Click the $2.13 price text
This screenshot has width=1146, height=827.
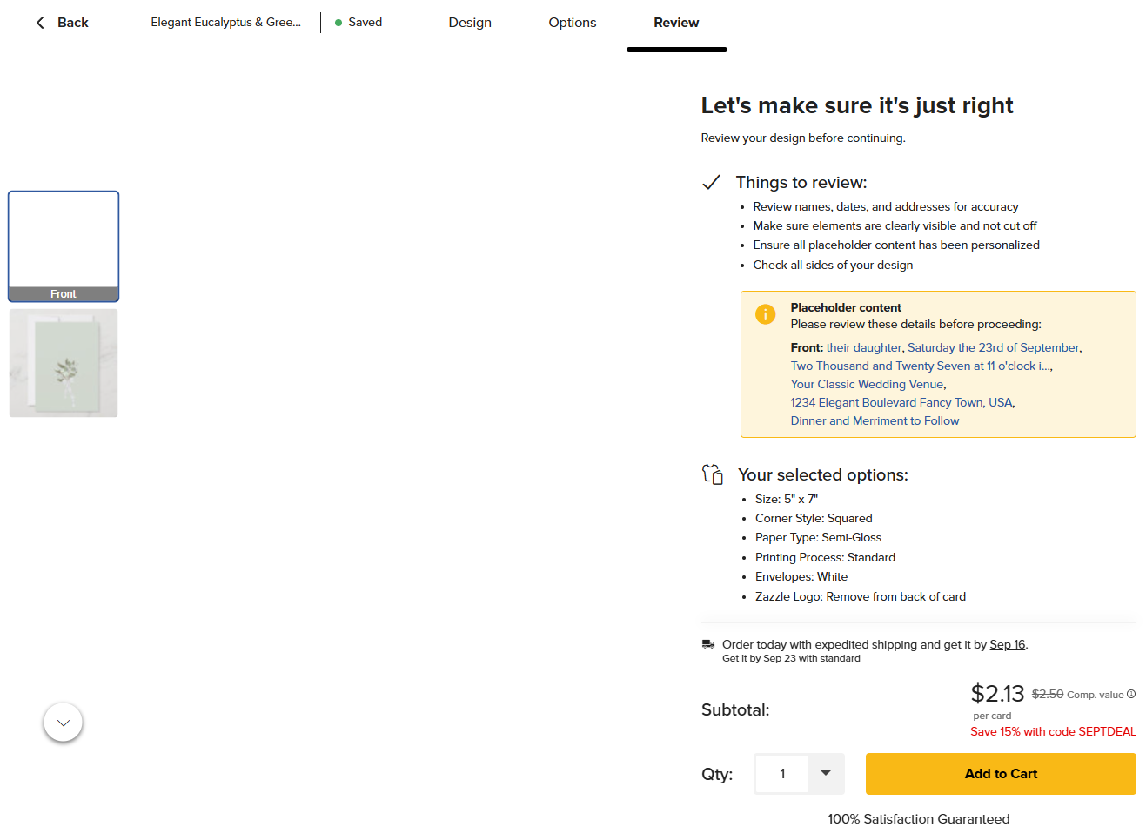997,694
